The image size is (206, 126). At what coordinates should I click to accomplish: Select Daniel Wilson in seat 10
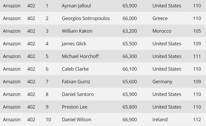click(76, 120)
